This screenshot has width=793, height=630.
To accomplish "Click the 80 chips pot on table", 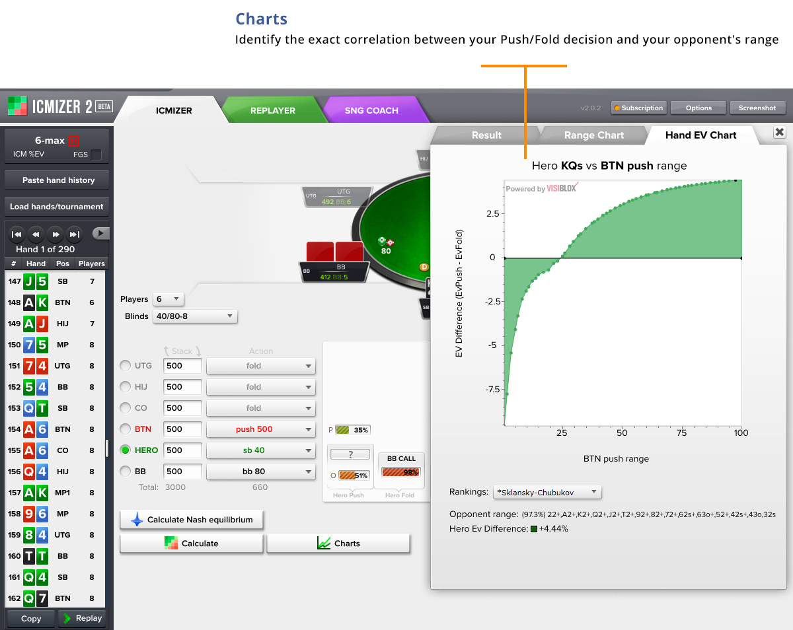I will [386, 246].
